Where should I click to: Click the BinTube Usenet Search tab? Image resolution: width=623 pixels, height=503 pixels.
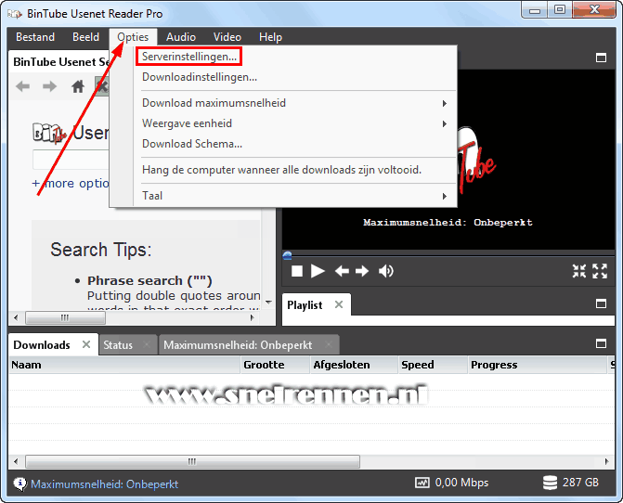[60, 62]
